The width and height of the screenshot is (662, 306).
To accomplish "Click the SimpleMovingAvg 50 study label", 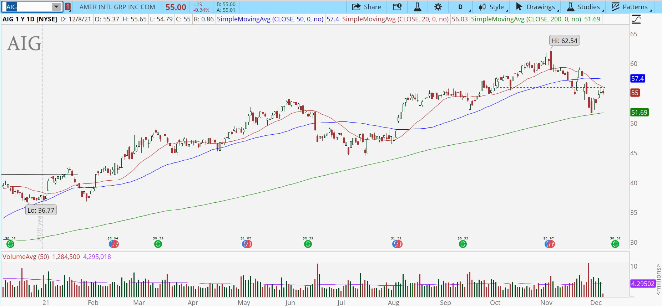I will coord(270,19).
